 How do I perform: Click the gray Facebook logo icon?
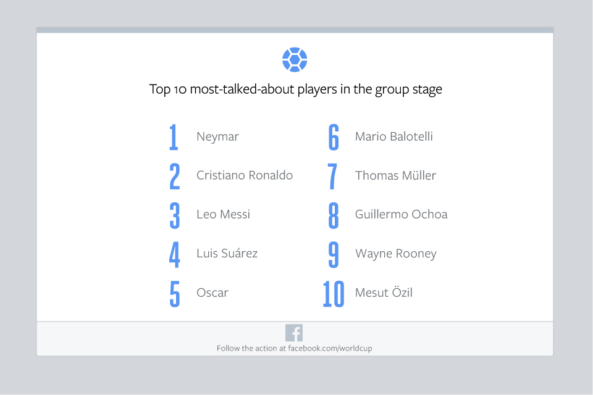(294, 333)
